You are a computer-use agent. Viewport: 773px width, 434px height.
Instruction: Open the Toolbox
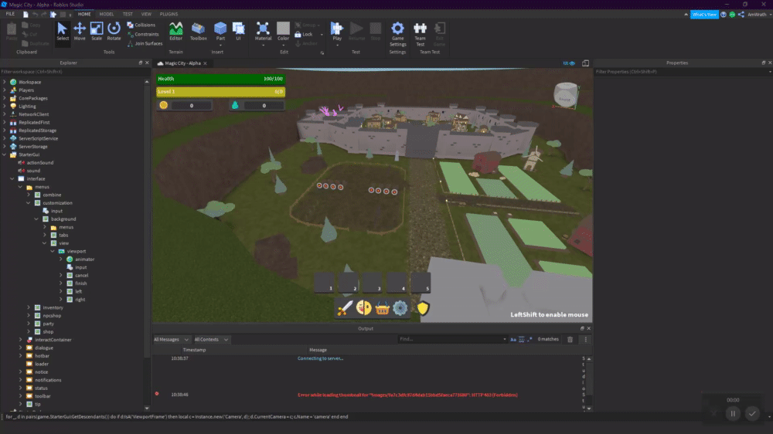pyautogui.click(x=198, y=32)
